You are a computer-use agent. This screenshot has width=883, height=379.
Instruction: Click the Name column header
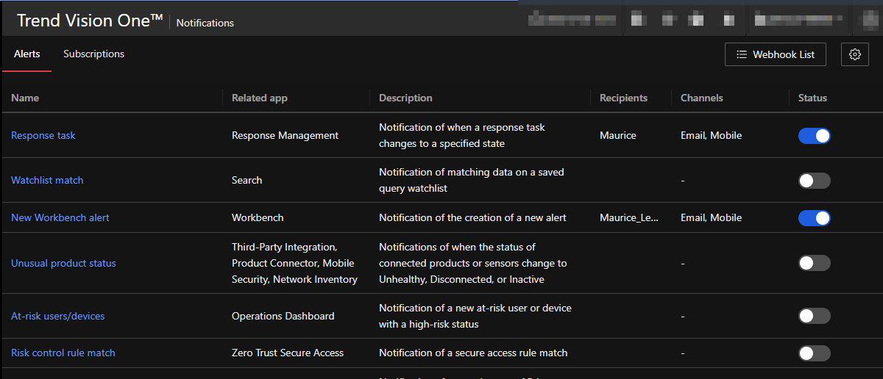click(25, 98)
